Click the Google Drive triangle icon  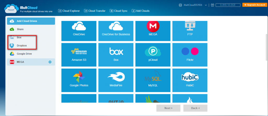pos(12,54)
